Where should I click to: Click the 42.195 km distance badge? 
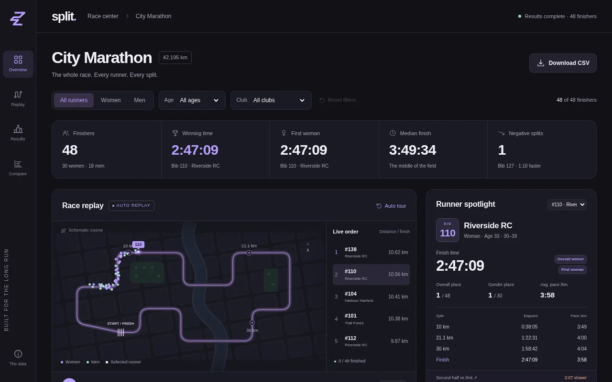tap(175, 58)
